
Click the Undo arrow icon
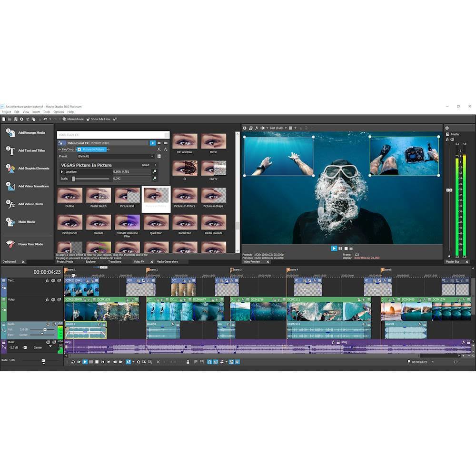click(45, 119)
